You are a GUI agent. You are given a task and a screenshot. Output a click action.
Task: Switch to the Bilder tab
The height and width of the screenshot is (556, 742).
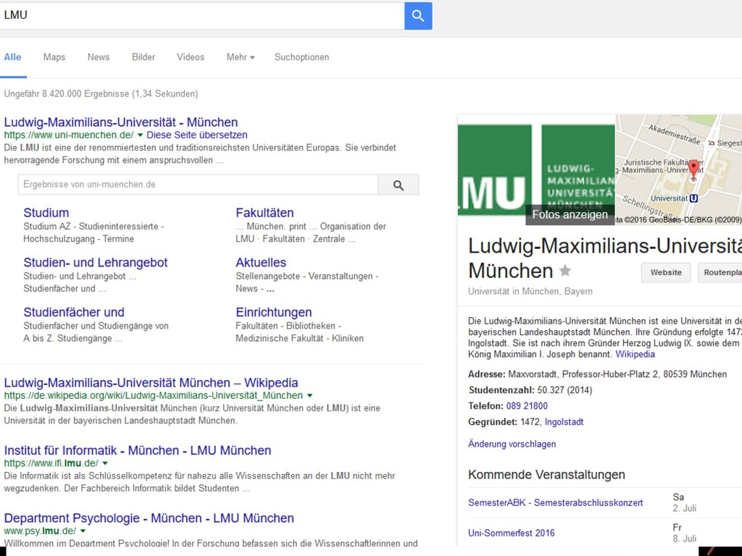pyautogui.click(x=143, y=57)
